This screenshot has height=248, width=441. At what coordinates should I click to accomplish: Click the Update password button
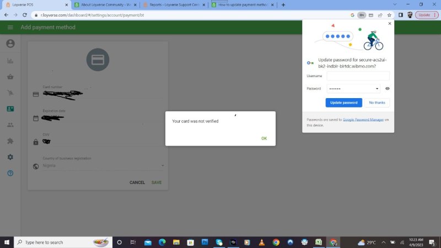coord(343,103)
